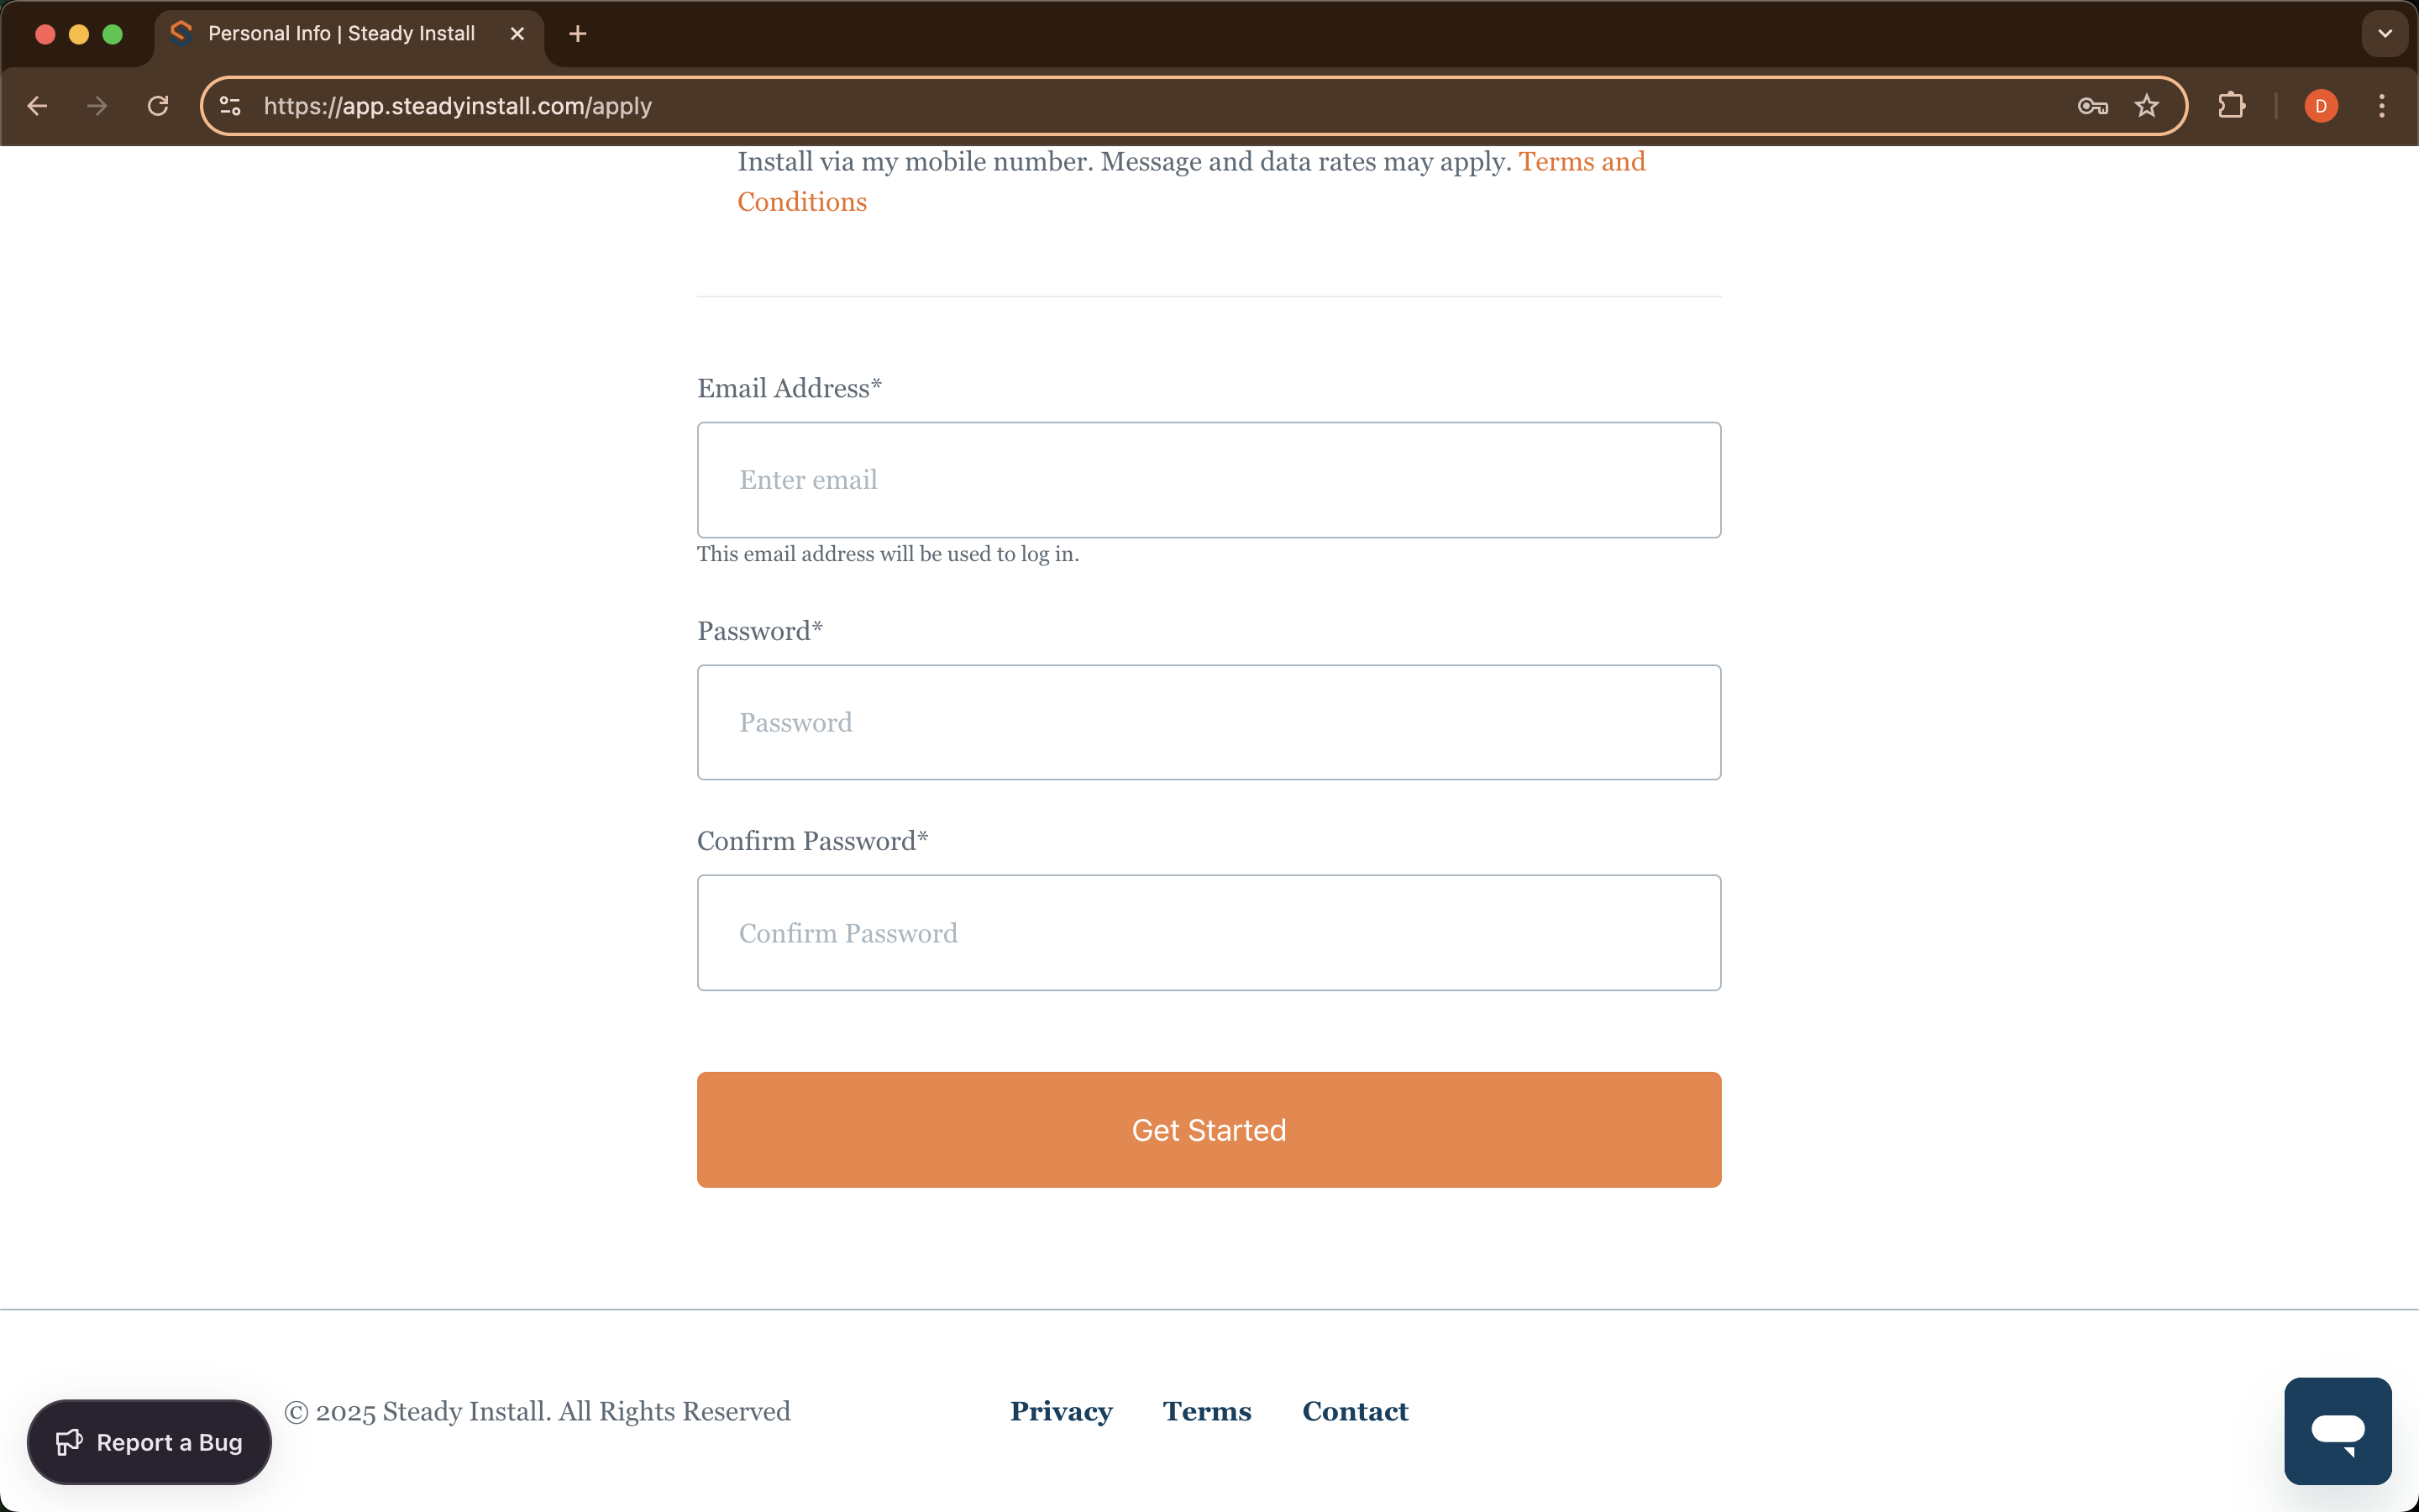The height and width of the screenshot is (1512, 2419).
Task: Expand the tab search chevron
Action: 2385,33
